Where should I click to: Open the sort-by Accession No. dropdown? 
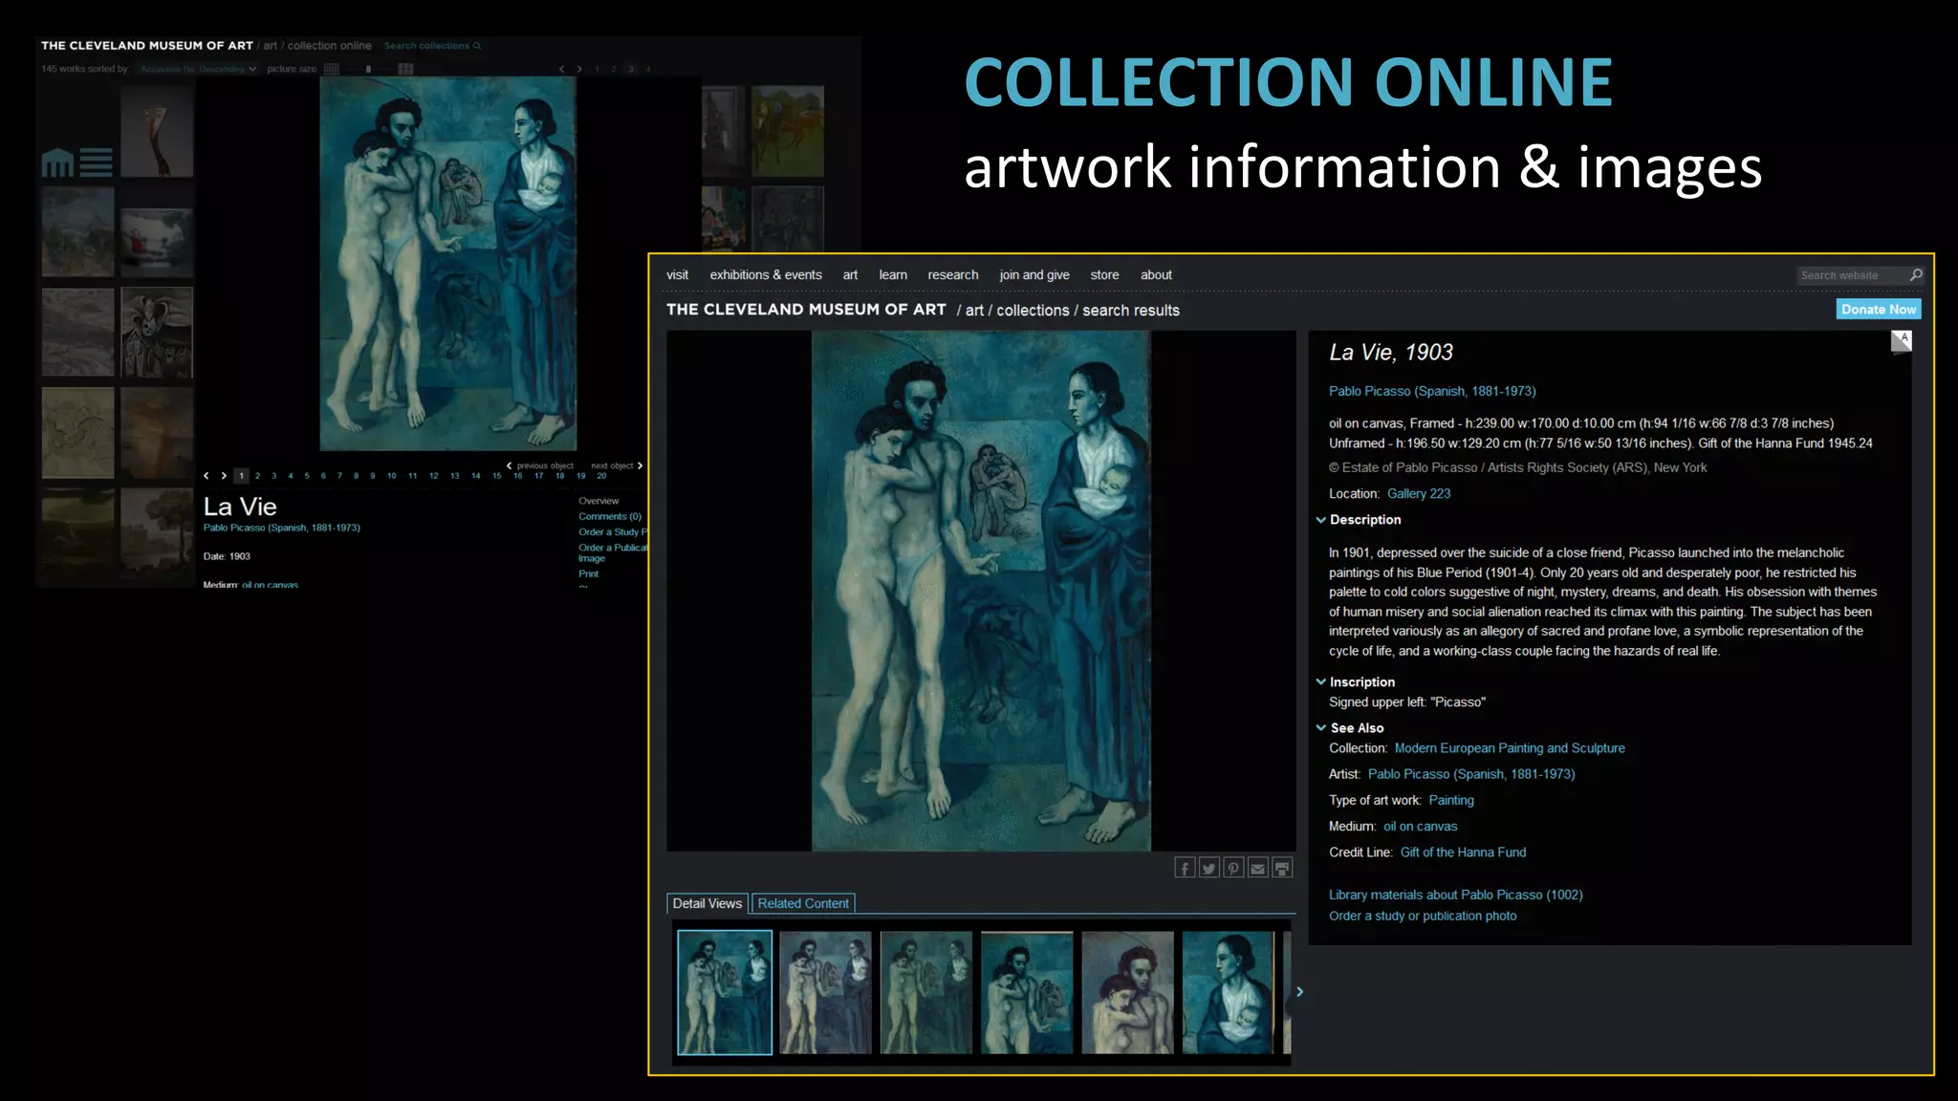pyautogui.click(x=198, y=69)
